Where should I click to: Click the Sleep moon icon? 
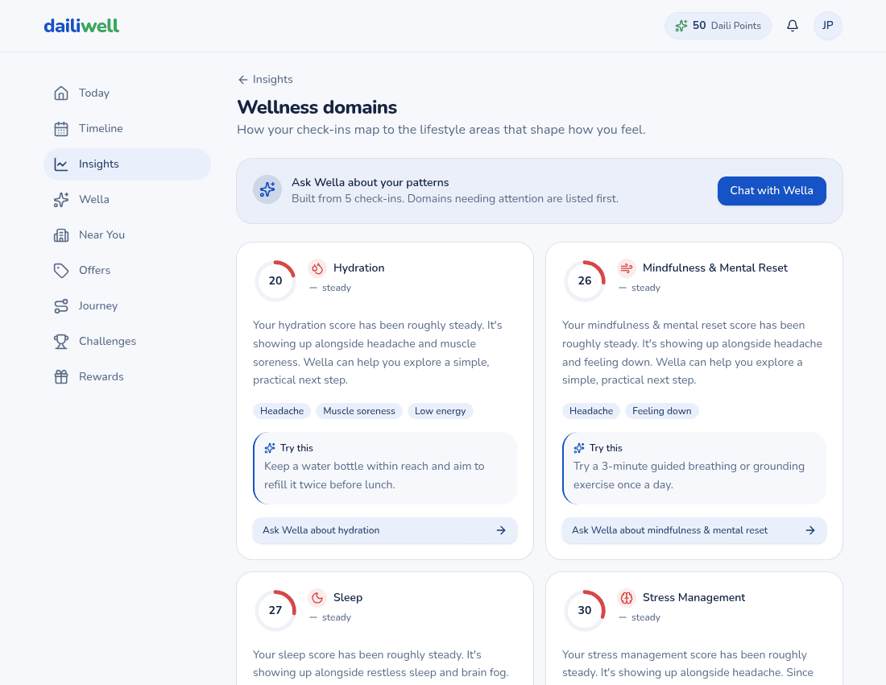coord(317,598)
